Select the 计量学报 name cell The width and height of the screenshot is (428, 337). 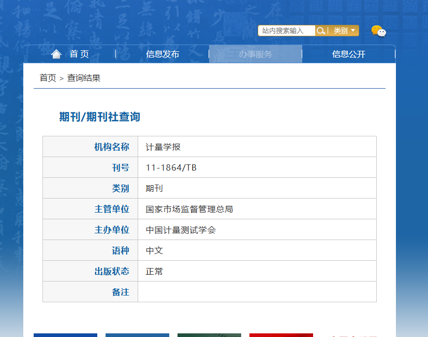[257, 147]
